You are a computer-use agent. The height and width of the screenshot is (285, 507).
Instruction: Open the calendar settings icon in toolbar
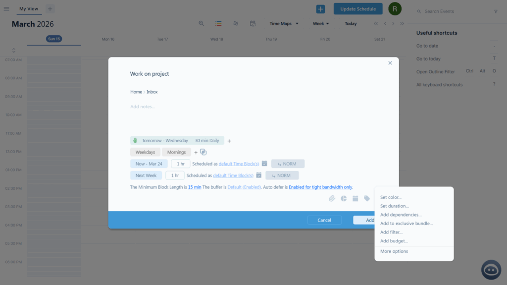(253, 23)
